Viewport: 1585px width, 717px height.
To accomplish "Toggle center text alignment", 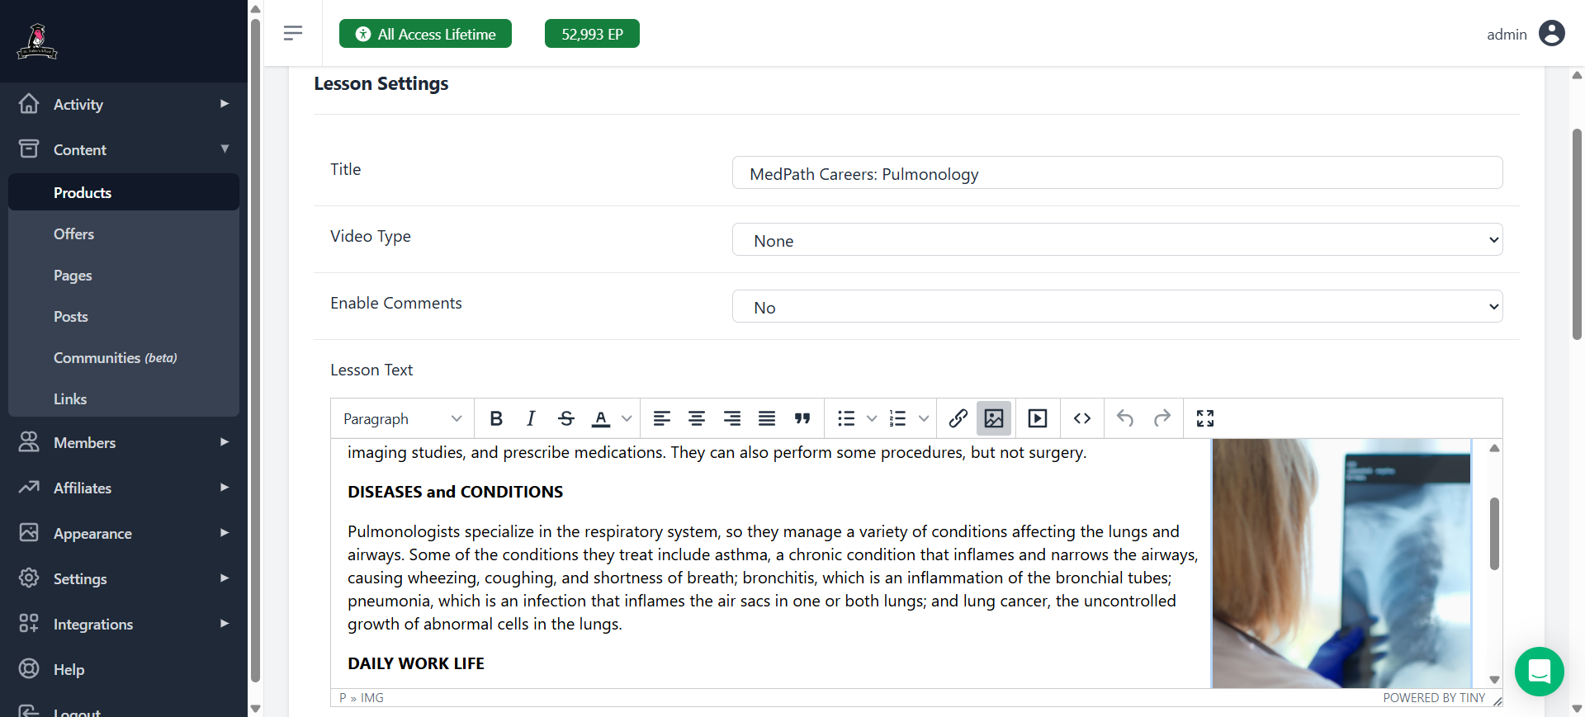I will 697,418.
